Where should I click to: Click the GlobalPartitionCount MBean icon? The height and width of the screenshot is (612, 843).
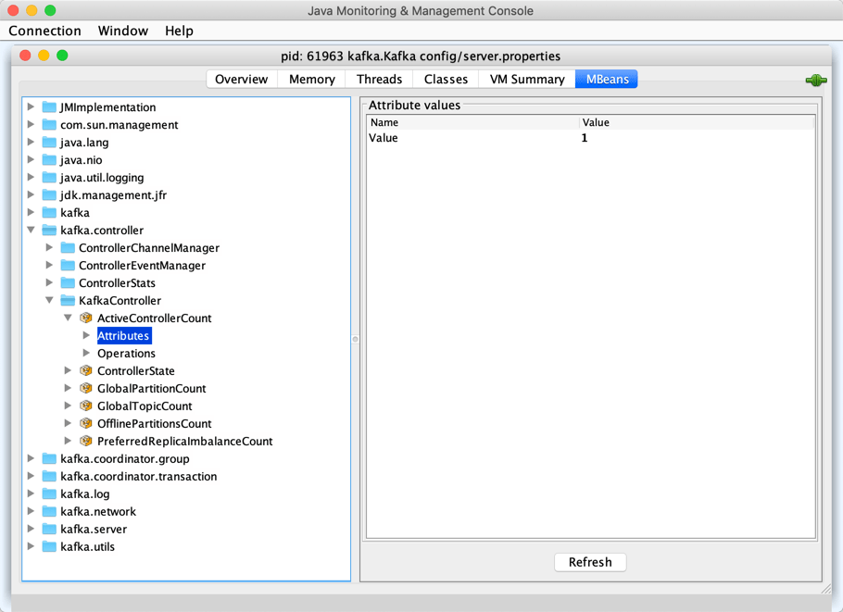click(85, 388)
